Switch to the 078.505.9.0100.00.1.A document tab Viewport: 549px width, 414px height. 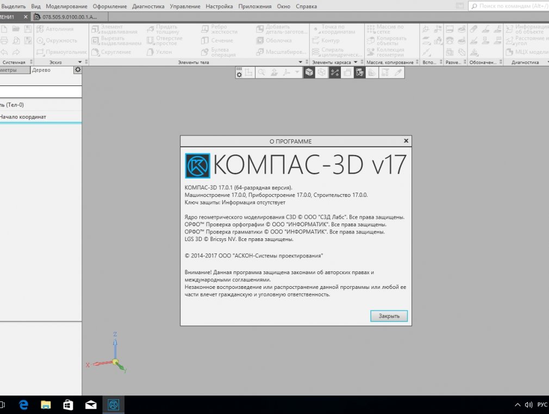(x=70, y=17)
